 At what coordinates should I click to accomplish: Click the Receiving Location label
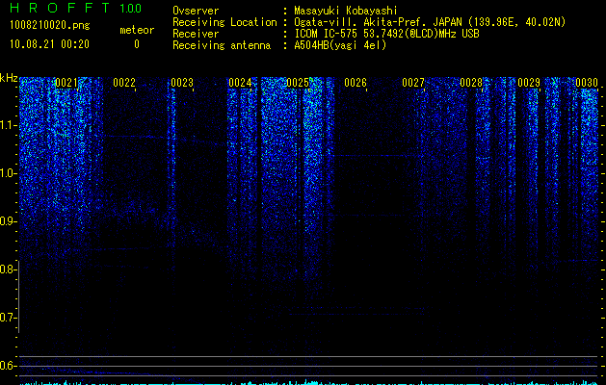(224, 22)
